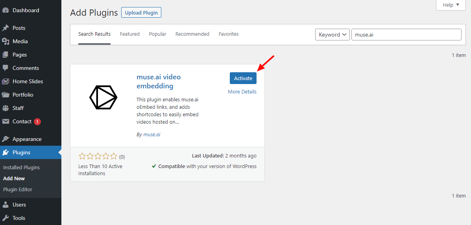
Task: Open the Keyword search type dropdown
Action: (332, 35)
